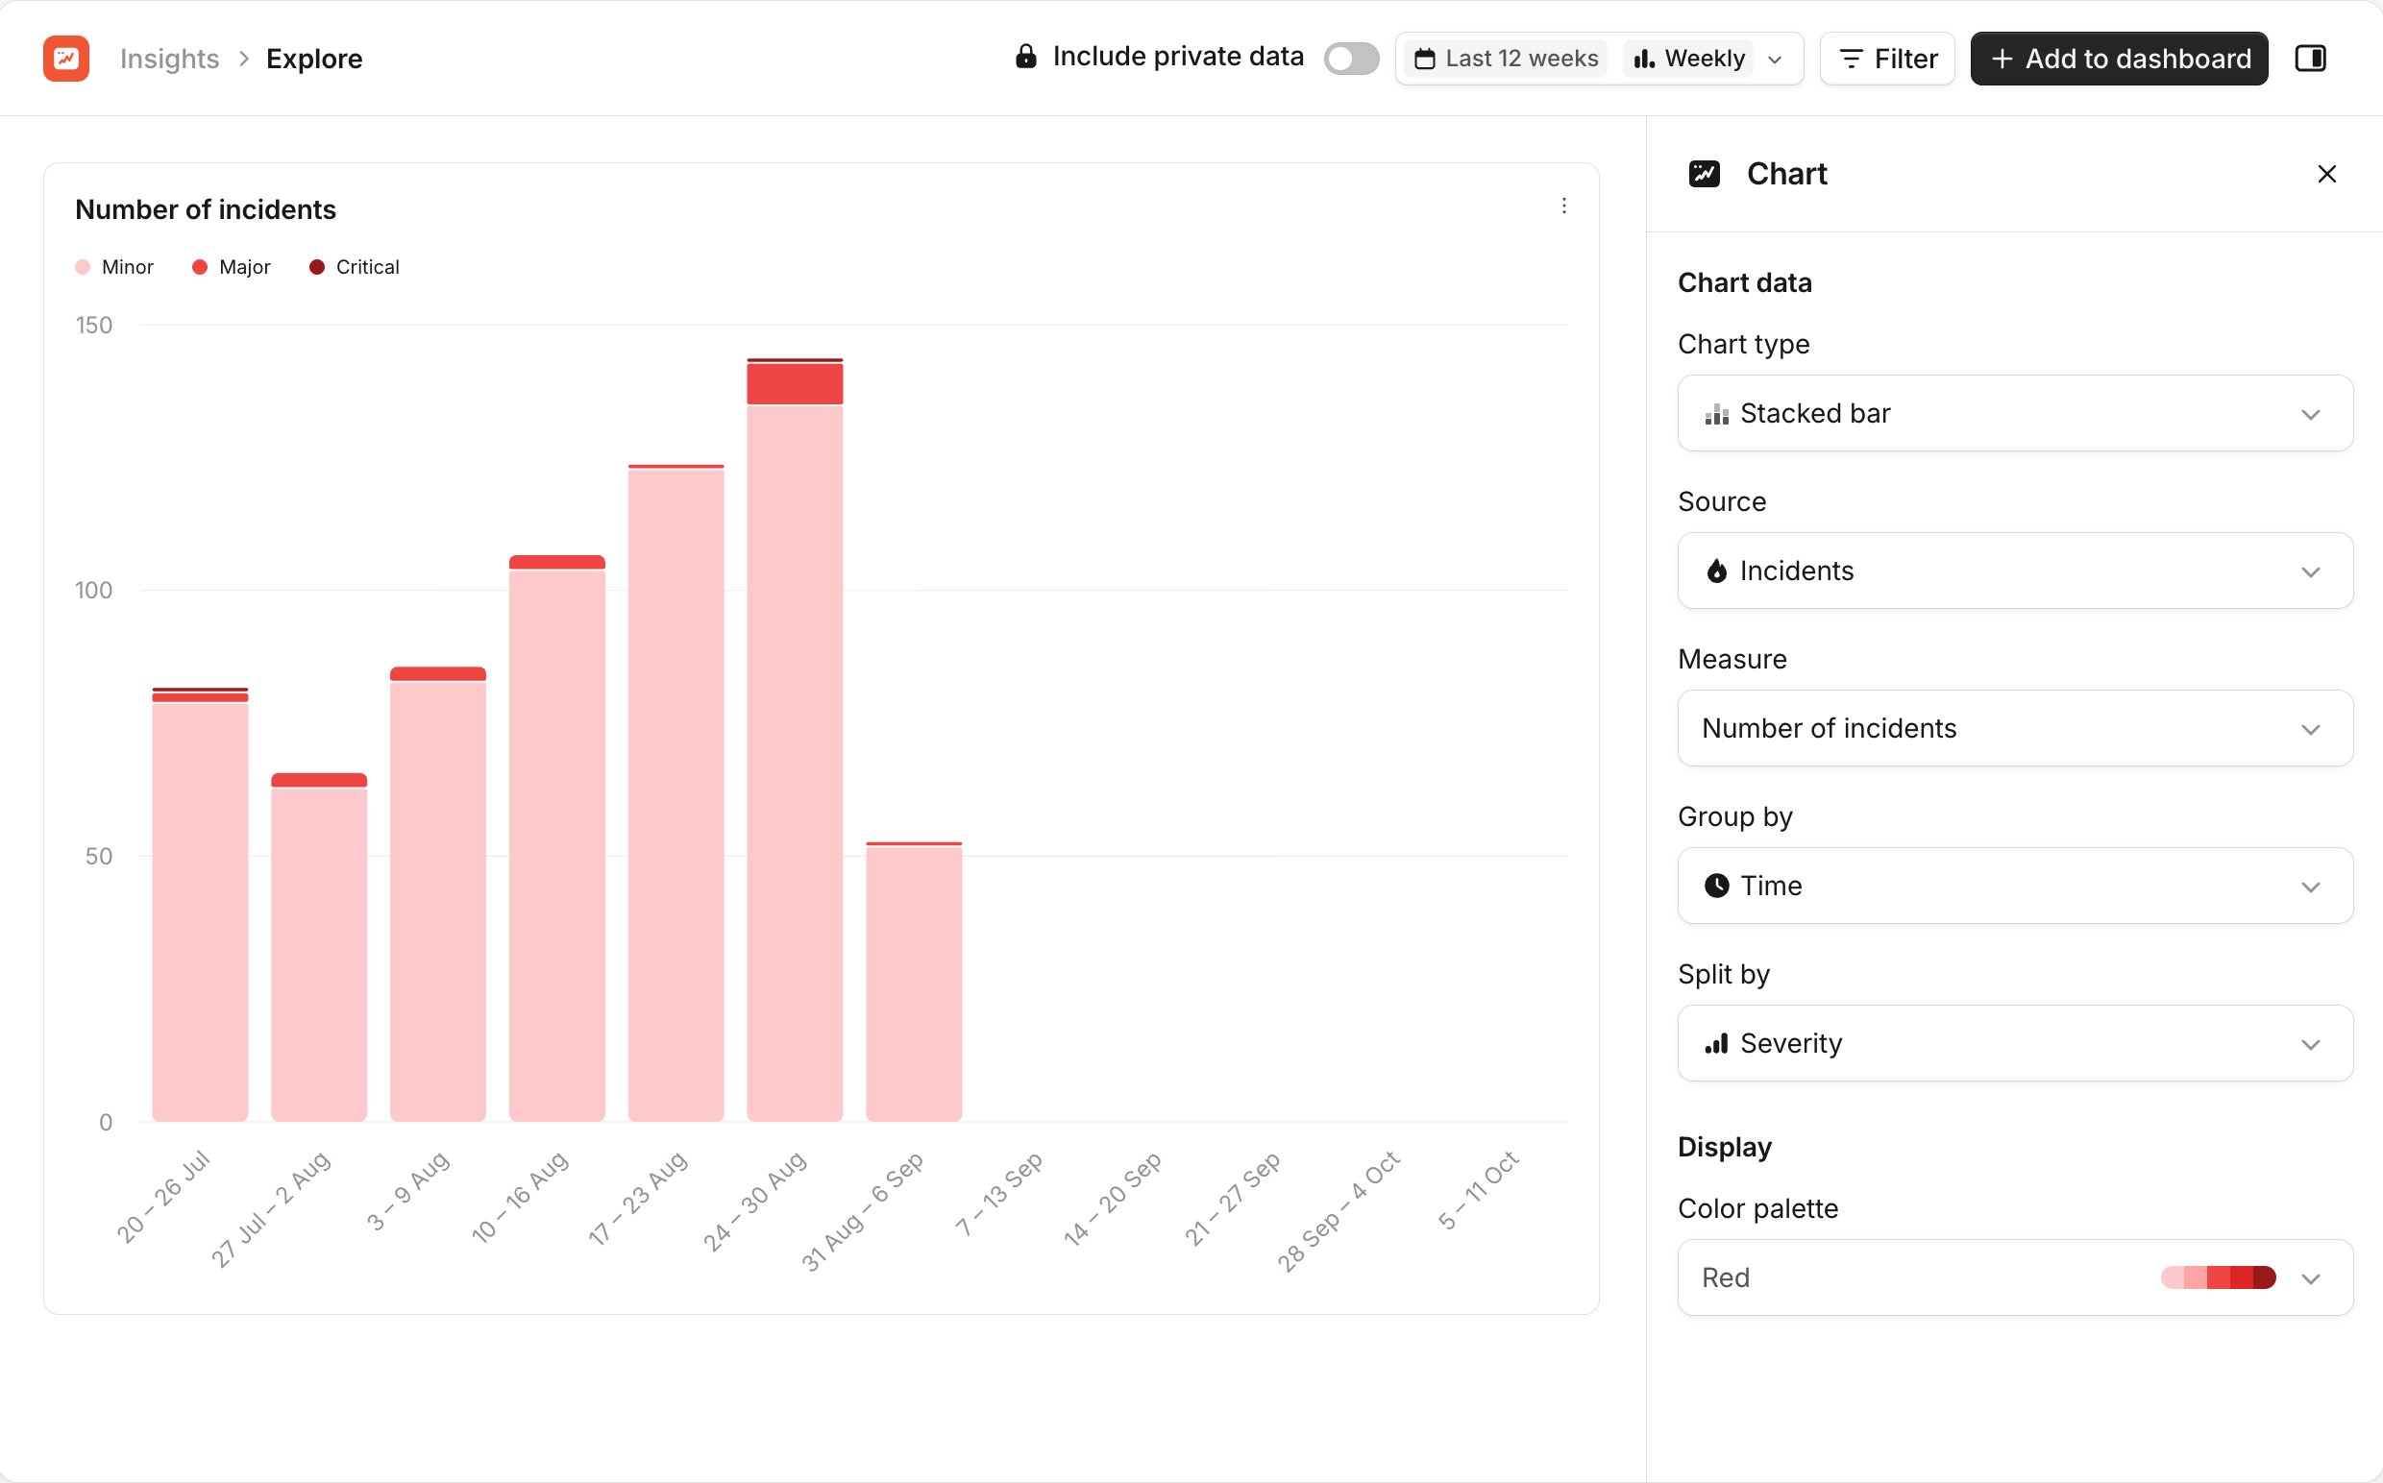The width and height of the screenshot is (2383, 1483).
Task: Click the Chart panel header icon
Action: coord(1704,175)
